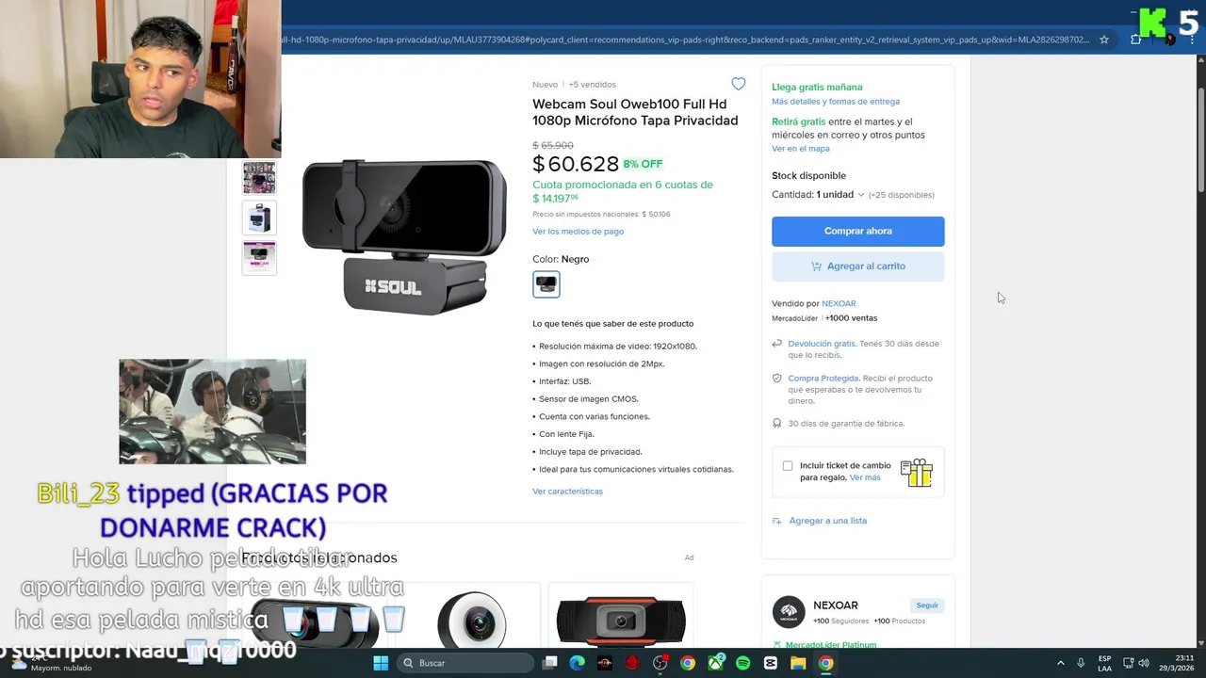Click the browser address bar URL
The height and width of the screenshot is (678, 1206).
[686, 40]
